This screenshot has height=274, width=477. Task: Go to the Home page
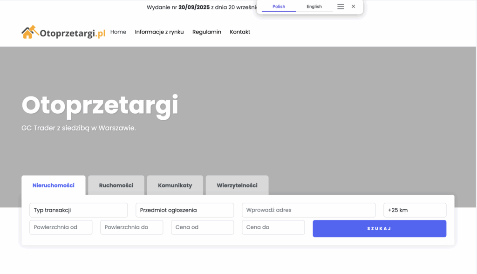coord(118,32)
